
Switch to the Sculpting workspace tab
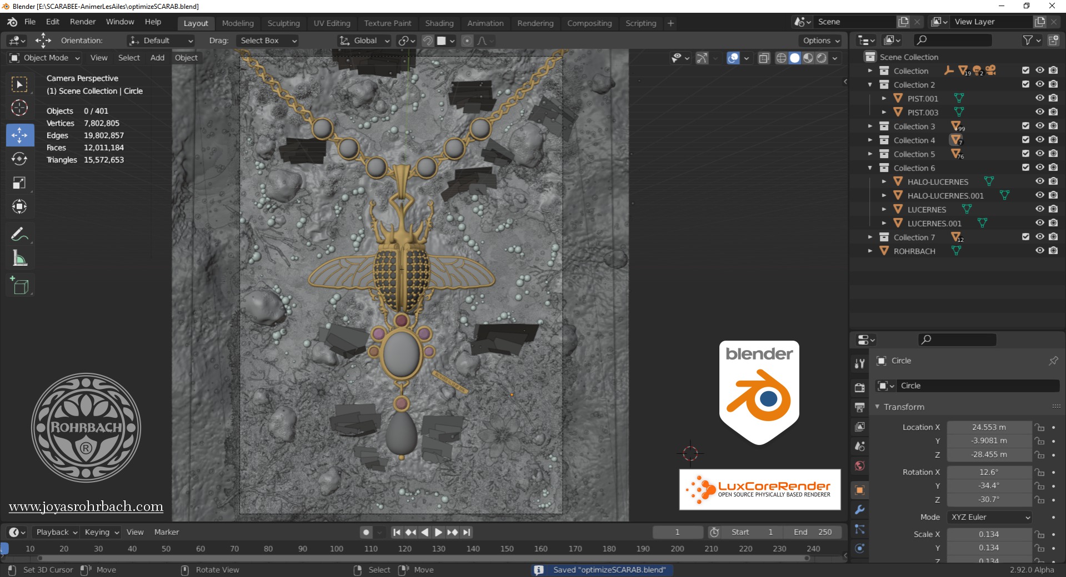(283, 23)
